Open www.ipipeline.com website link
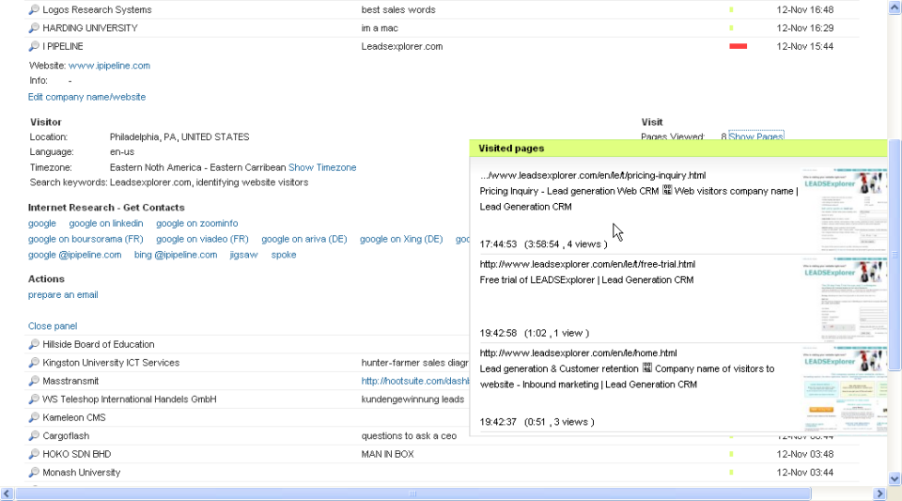 109,66
